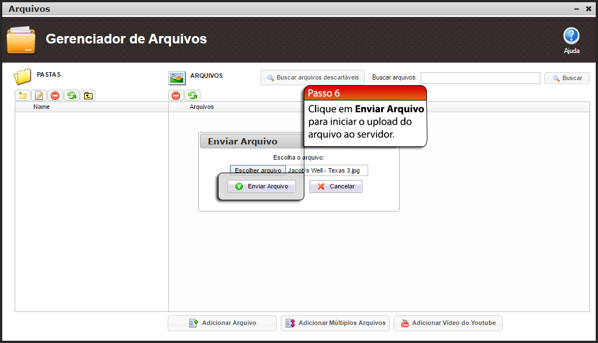Cancel the upload with Cancelar
598x343 pixels.
335,186
